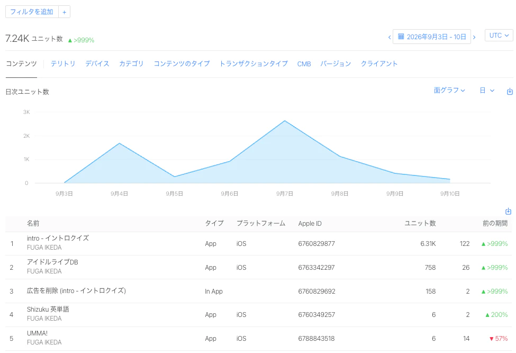
Task: Click the 9月7日 peak on the chart
Action: pos(285,121)
